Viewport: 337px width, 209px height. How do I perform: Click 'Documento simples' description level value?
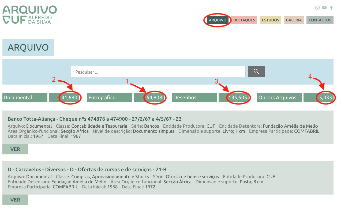(153, 131)
